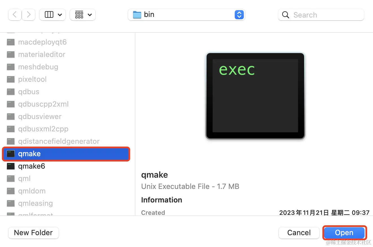Viewport: 373px width, 247px height.
Task: Click the grid grouping icon
Action: [x=79, y=15]
